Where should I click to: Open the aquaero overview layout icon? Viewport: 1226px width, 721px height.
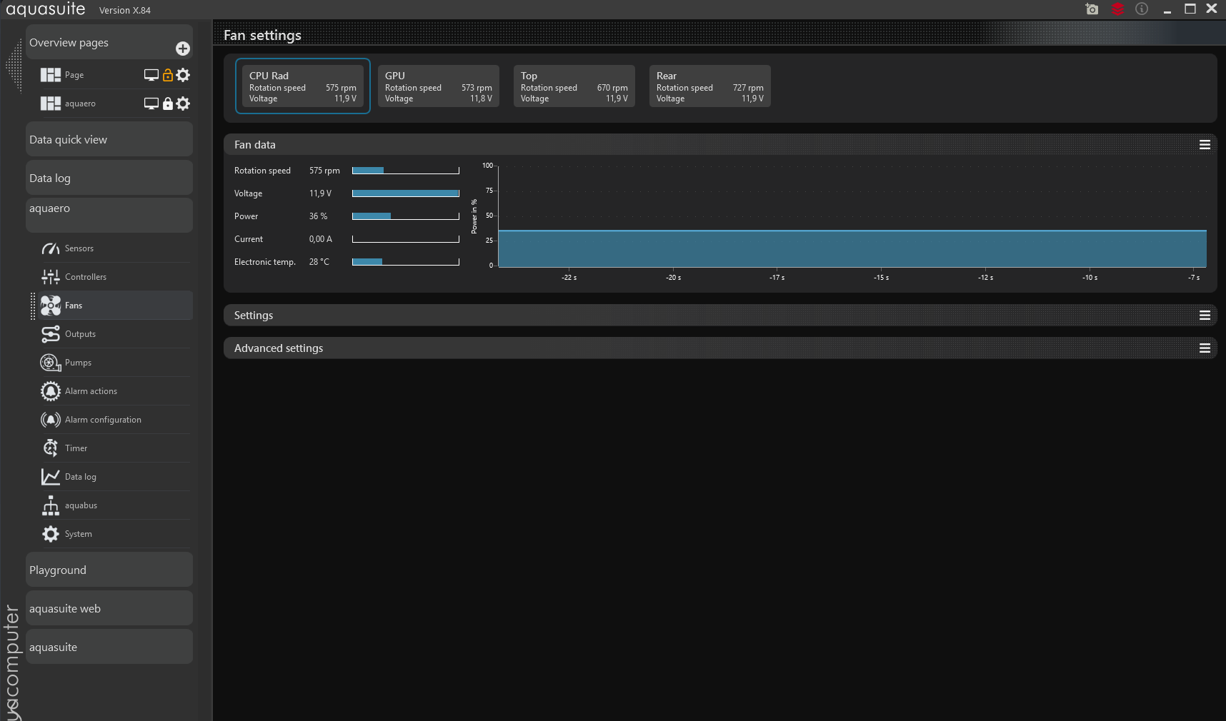[x=51, y=104]
